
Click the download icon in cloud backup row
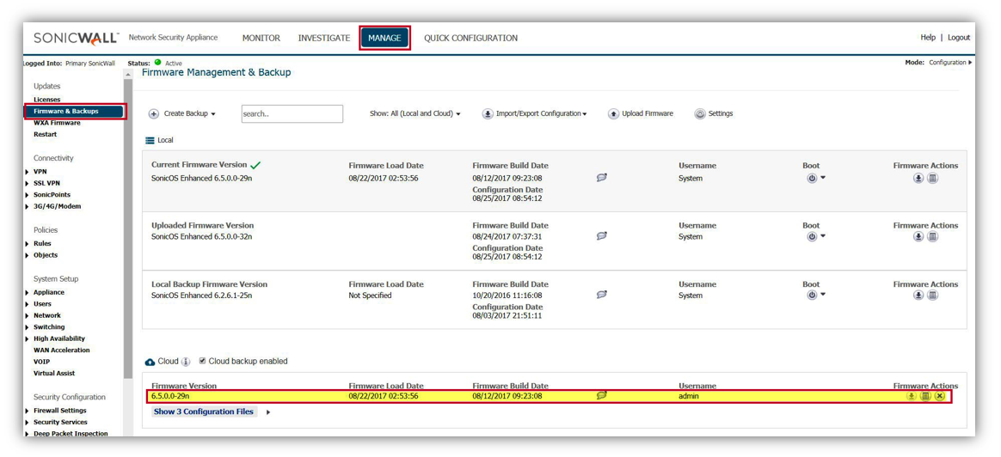pos(912,396)
